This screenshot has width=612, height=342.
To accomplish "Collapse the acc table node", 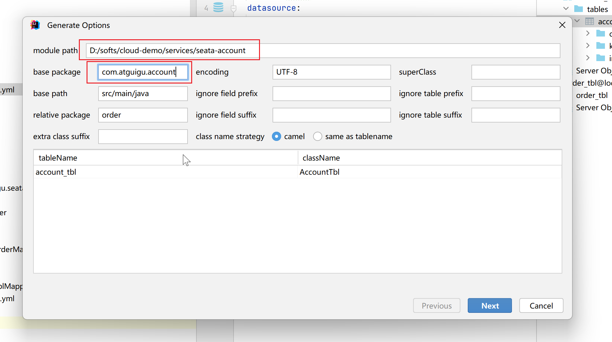I will click(x=577, y=21).
